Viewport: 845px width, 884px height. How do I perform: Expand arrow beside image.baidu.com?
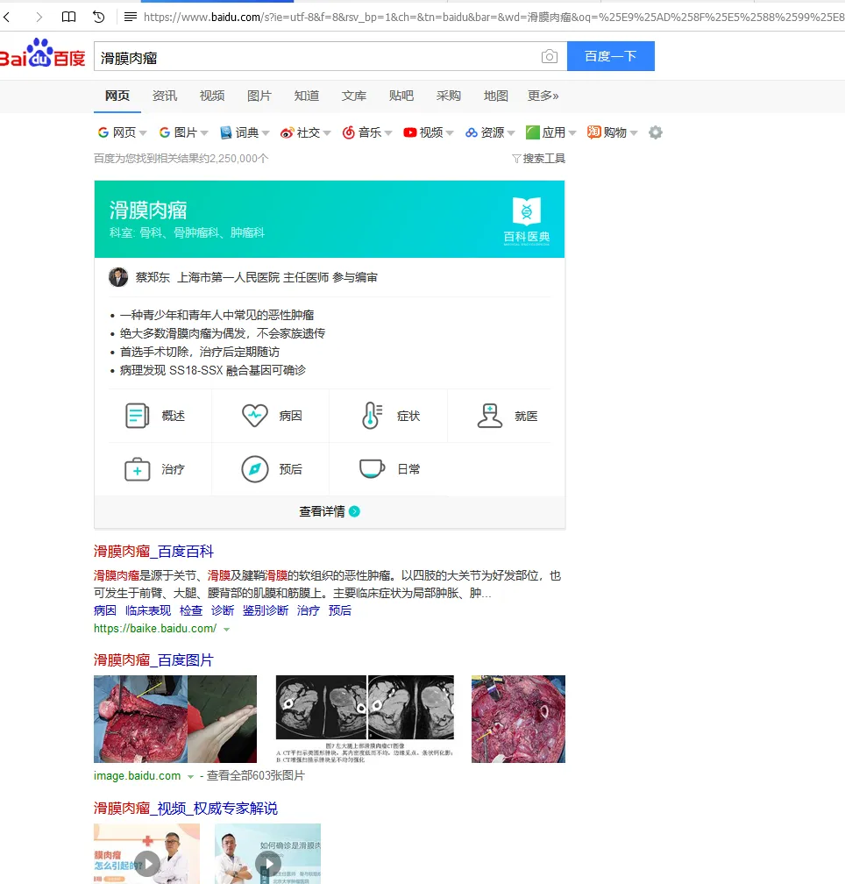pyautogui.click(x=190, y=777)
